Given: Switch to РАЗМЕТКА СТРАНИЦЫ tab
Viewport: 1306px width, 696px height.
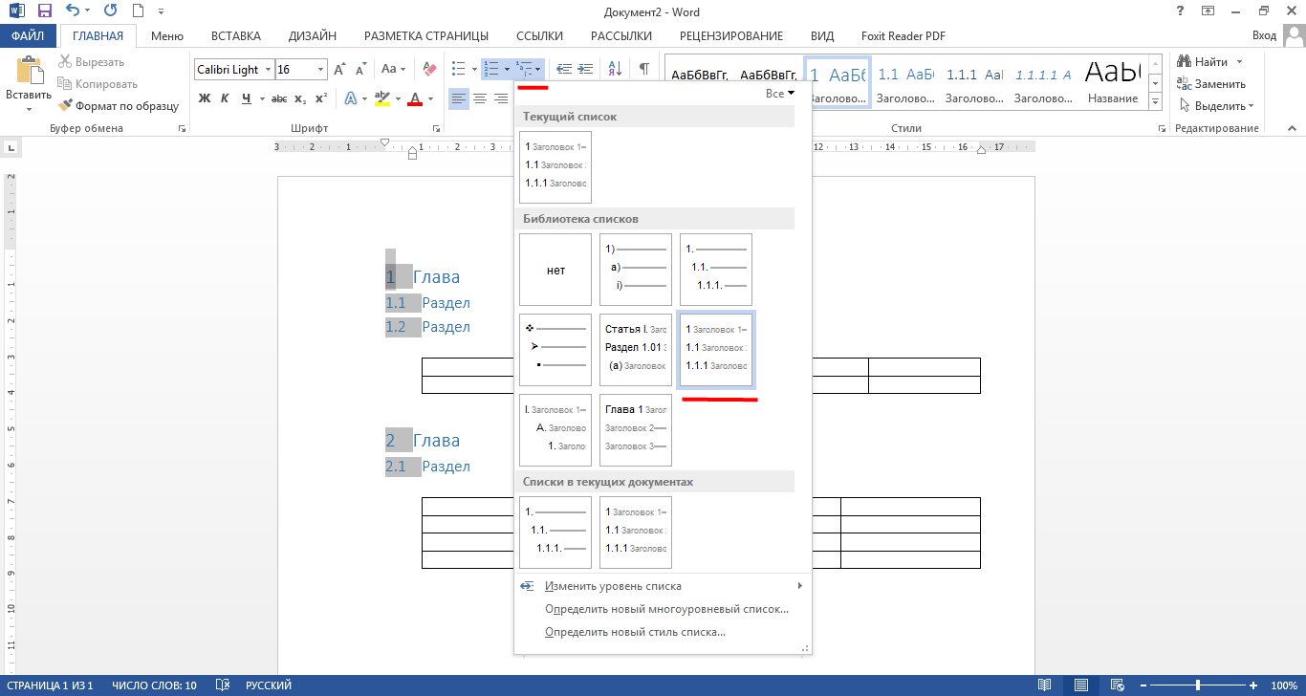Looking at the screenshot, I should [426, 36].
